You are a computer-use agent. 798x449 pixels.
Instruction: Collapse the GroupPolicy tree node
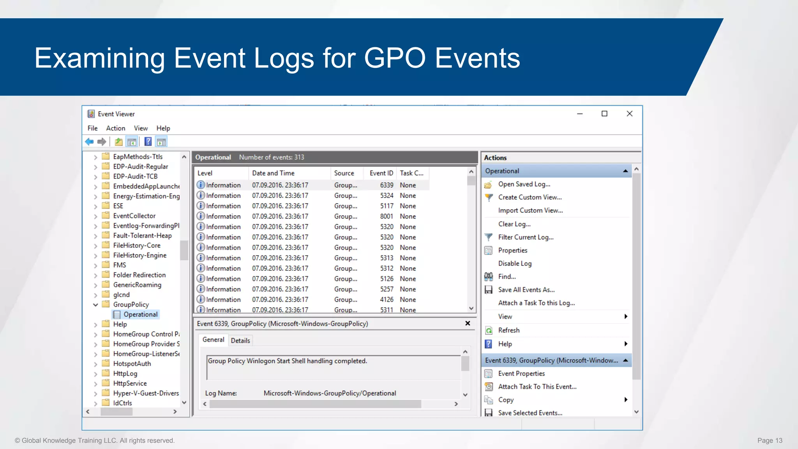(x=95, y=305)
